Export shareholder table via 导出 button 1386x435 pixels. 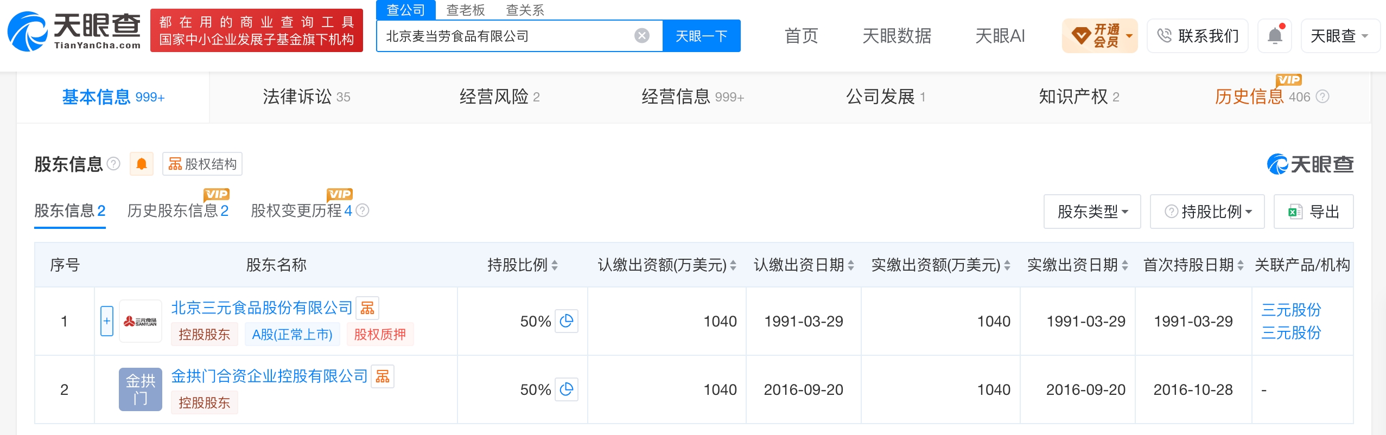click(1314, 212)
